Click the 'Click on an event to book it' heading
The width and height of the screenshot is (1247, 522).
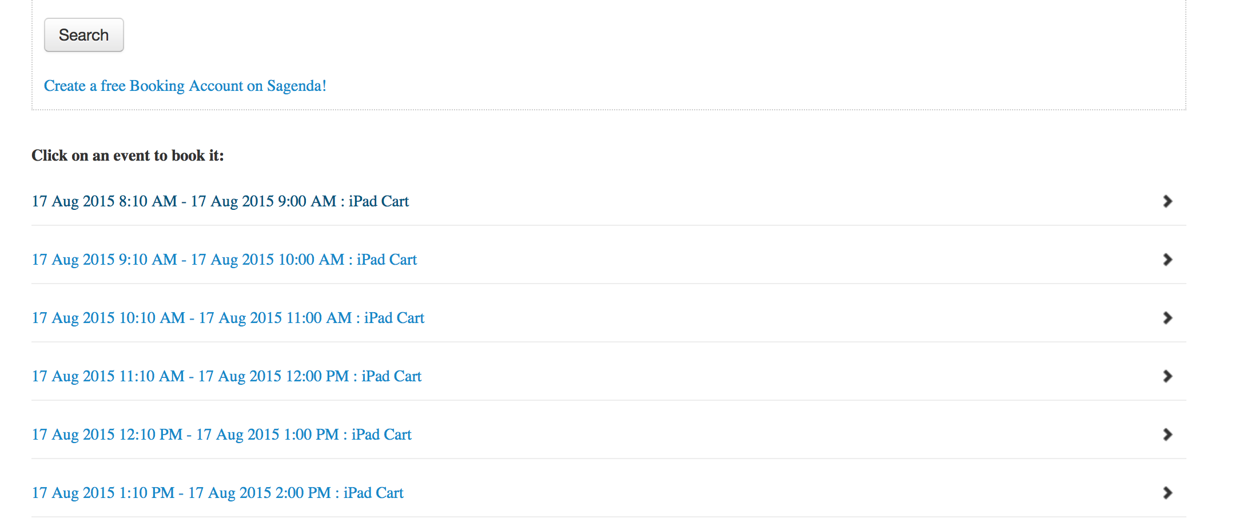pyautogui.click(x=128, y=156)
